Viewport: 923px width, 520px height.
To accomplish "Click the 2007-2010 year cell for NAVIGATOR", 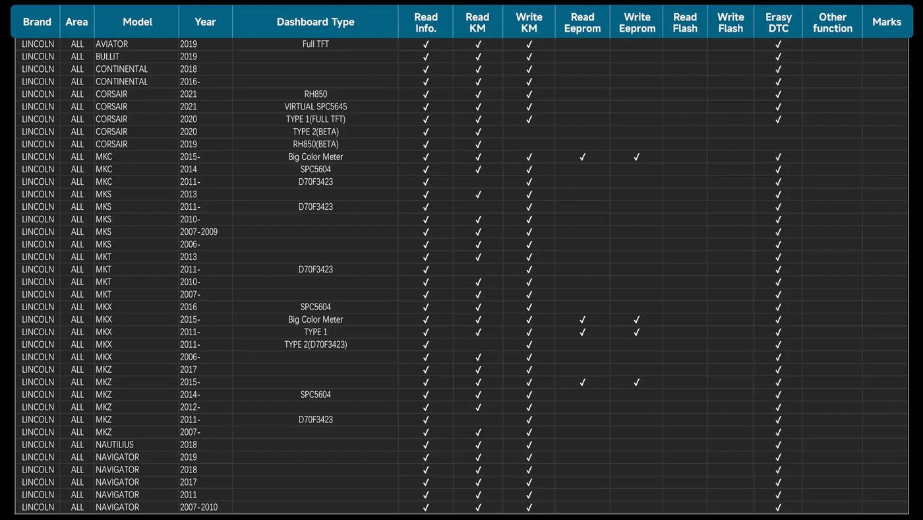I will pyautogui.click(x=198, y=507).
